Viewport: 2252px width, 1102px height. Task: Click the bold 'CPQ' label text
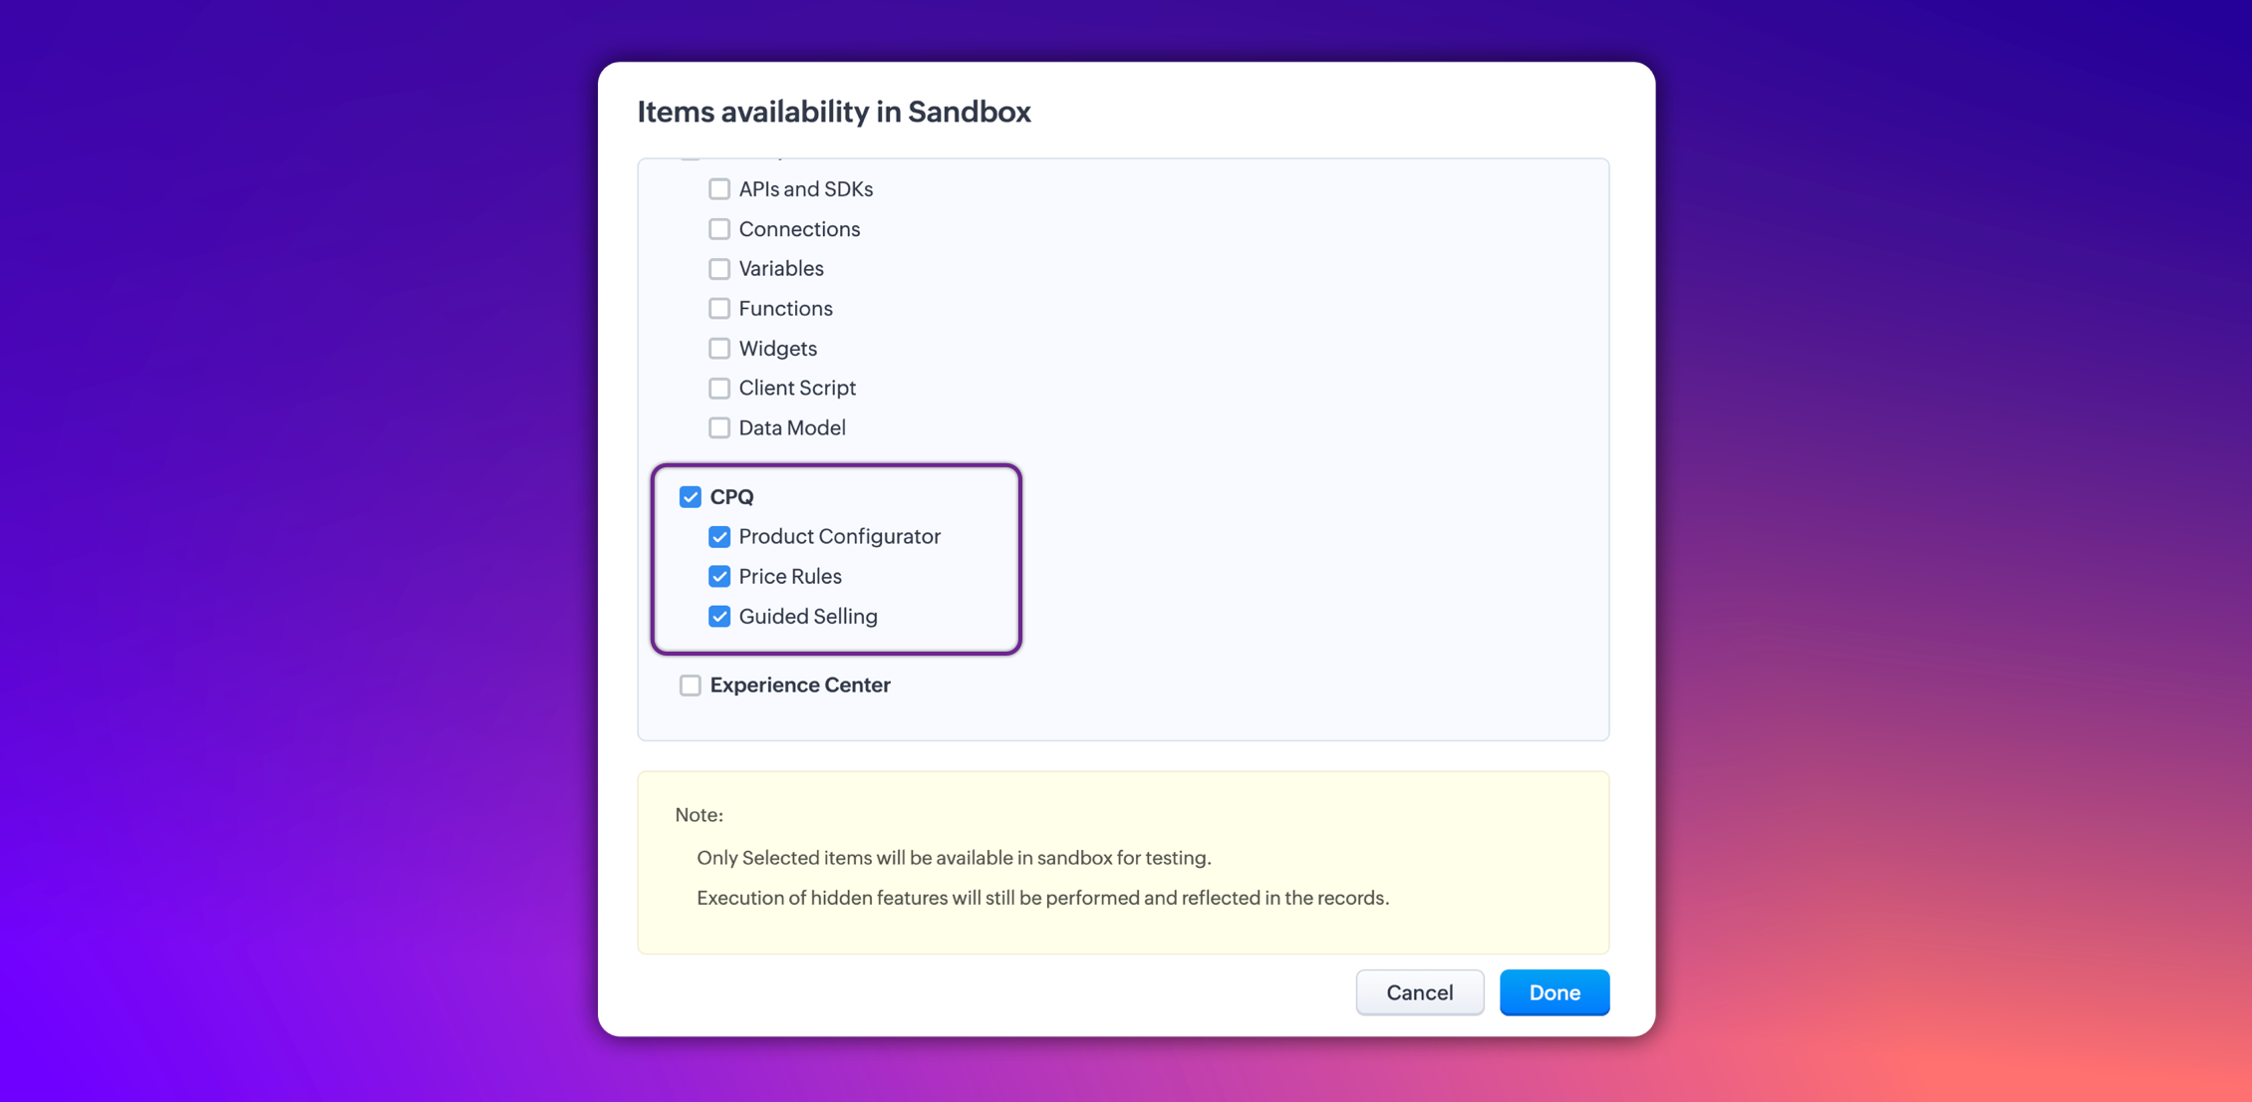[x=731, y=497]
